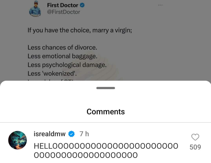Viewport: 211px width, 163px height.
Task: Click the First Doctor display name
Action: click(x=62, y=5)
